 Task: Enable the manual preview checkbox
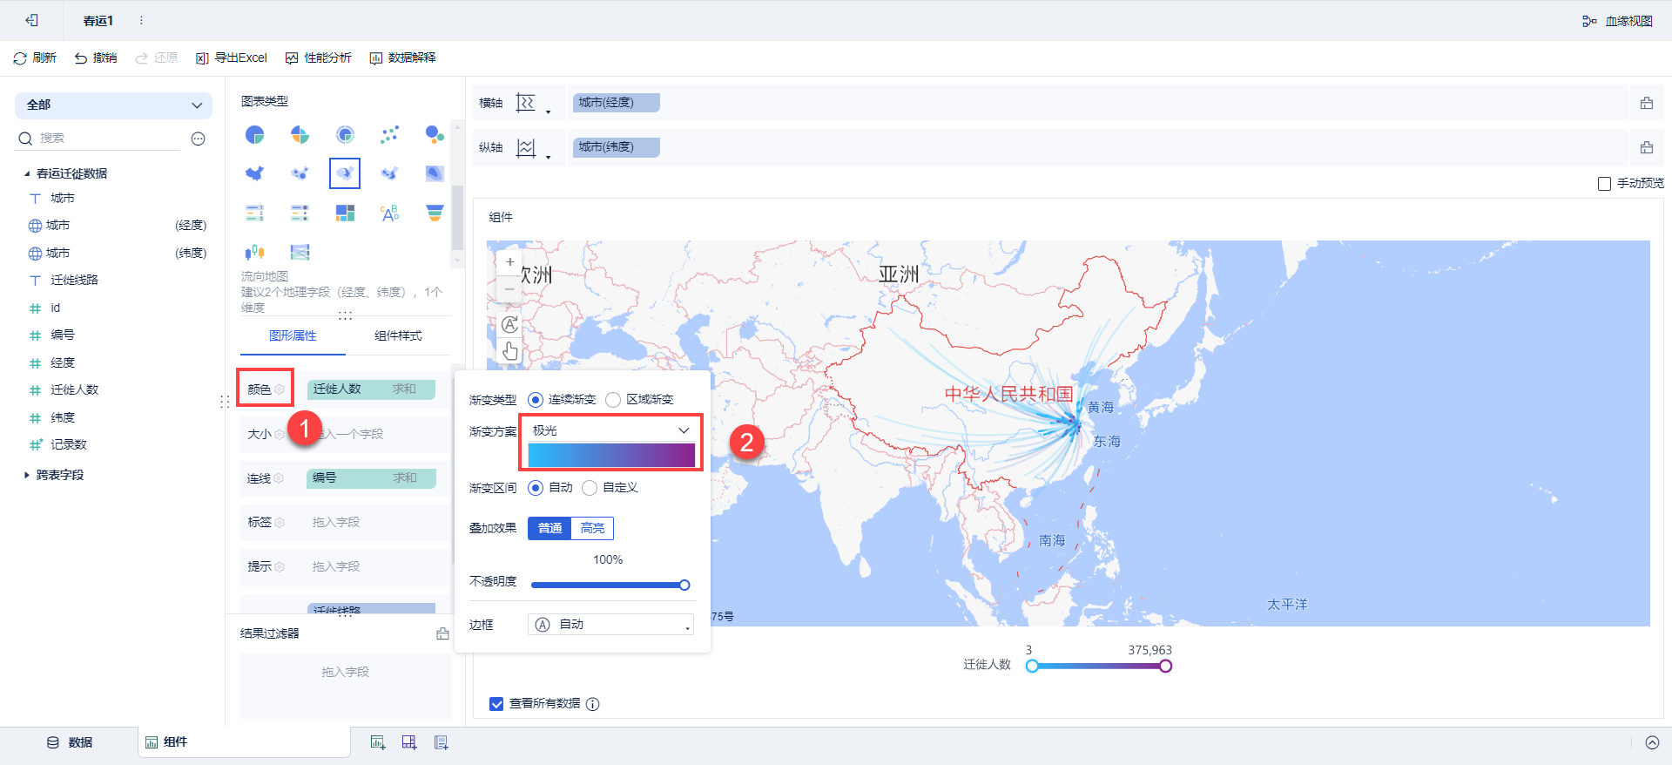(1604, 184)
